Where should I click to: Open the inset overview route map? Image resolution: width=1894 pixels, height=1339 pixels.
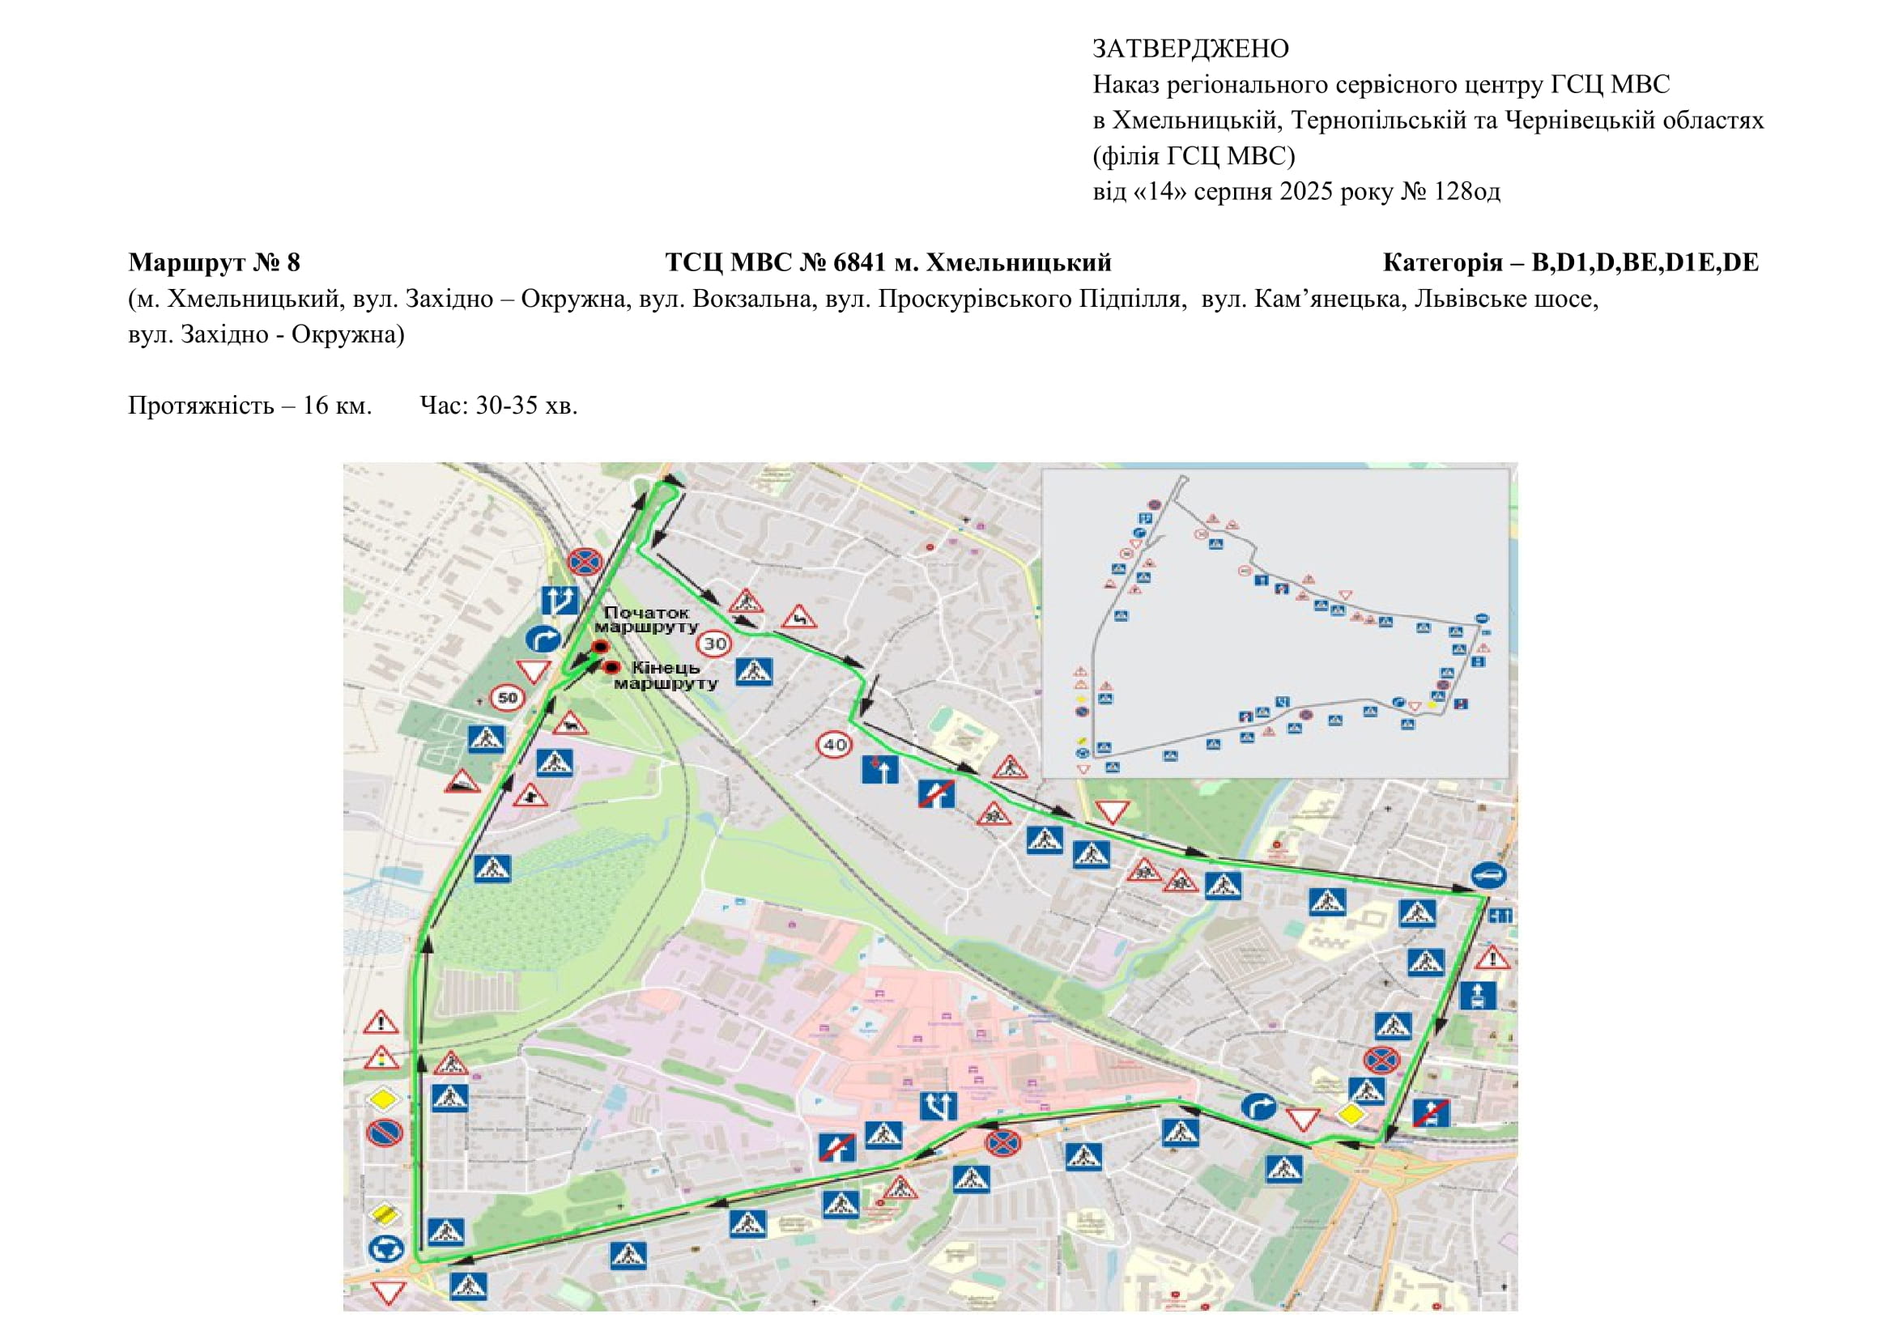1275,623
